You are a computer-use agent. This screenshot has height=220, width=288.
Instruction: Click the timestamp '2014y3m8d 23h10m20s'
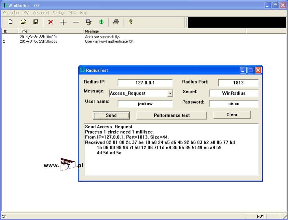(x=38, y=37)
